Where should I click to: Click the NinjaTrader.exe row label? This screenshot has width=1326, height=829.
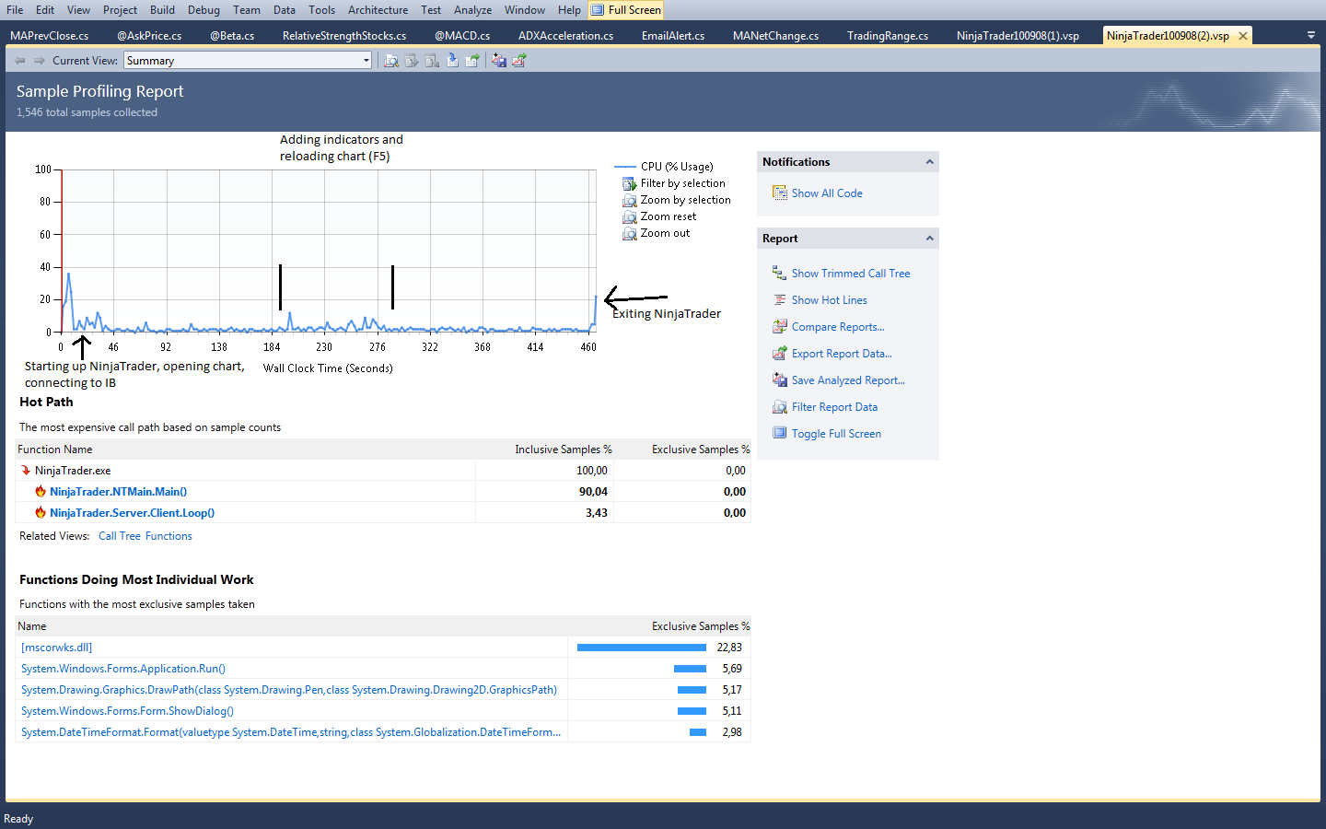point(73,471)
